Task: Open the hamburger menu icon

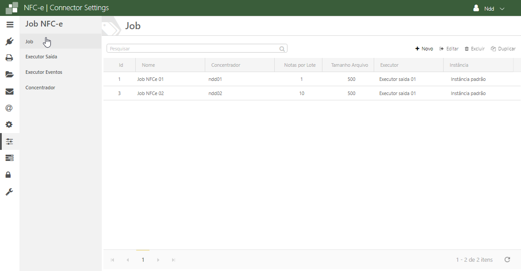Action: (x=10, y=25)
